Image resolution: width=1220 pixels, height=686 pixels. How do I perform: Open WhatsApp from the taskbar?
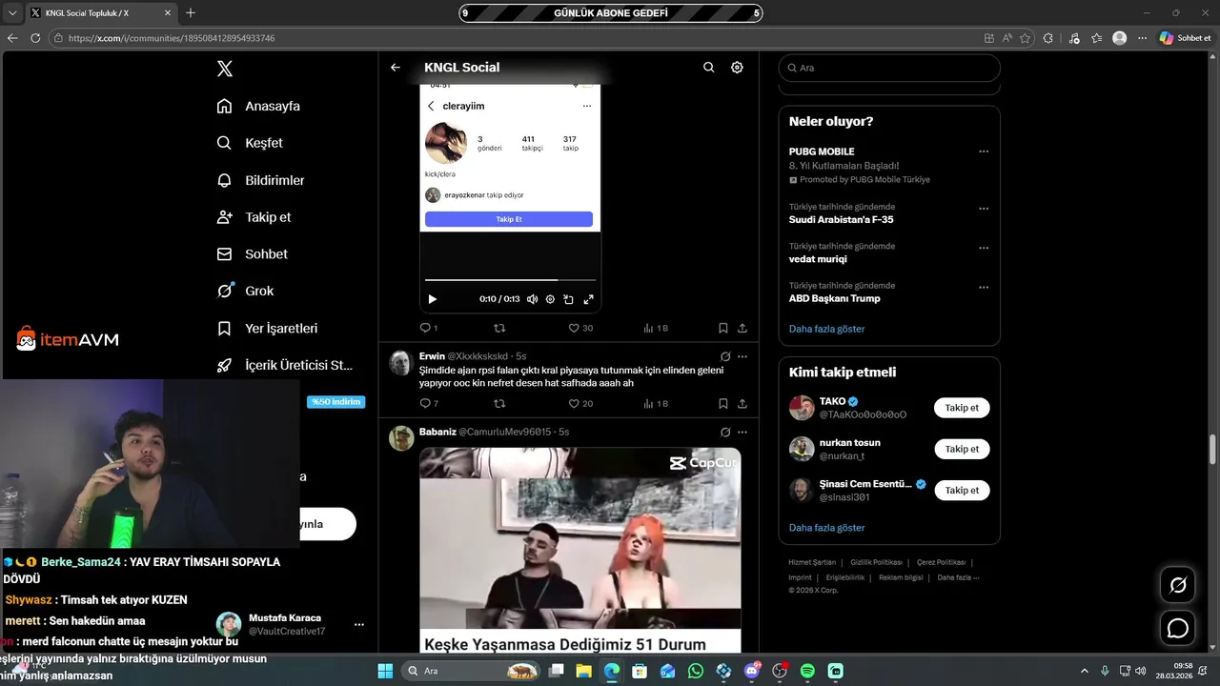pyautogui.click(x=696, y=671)
